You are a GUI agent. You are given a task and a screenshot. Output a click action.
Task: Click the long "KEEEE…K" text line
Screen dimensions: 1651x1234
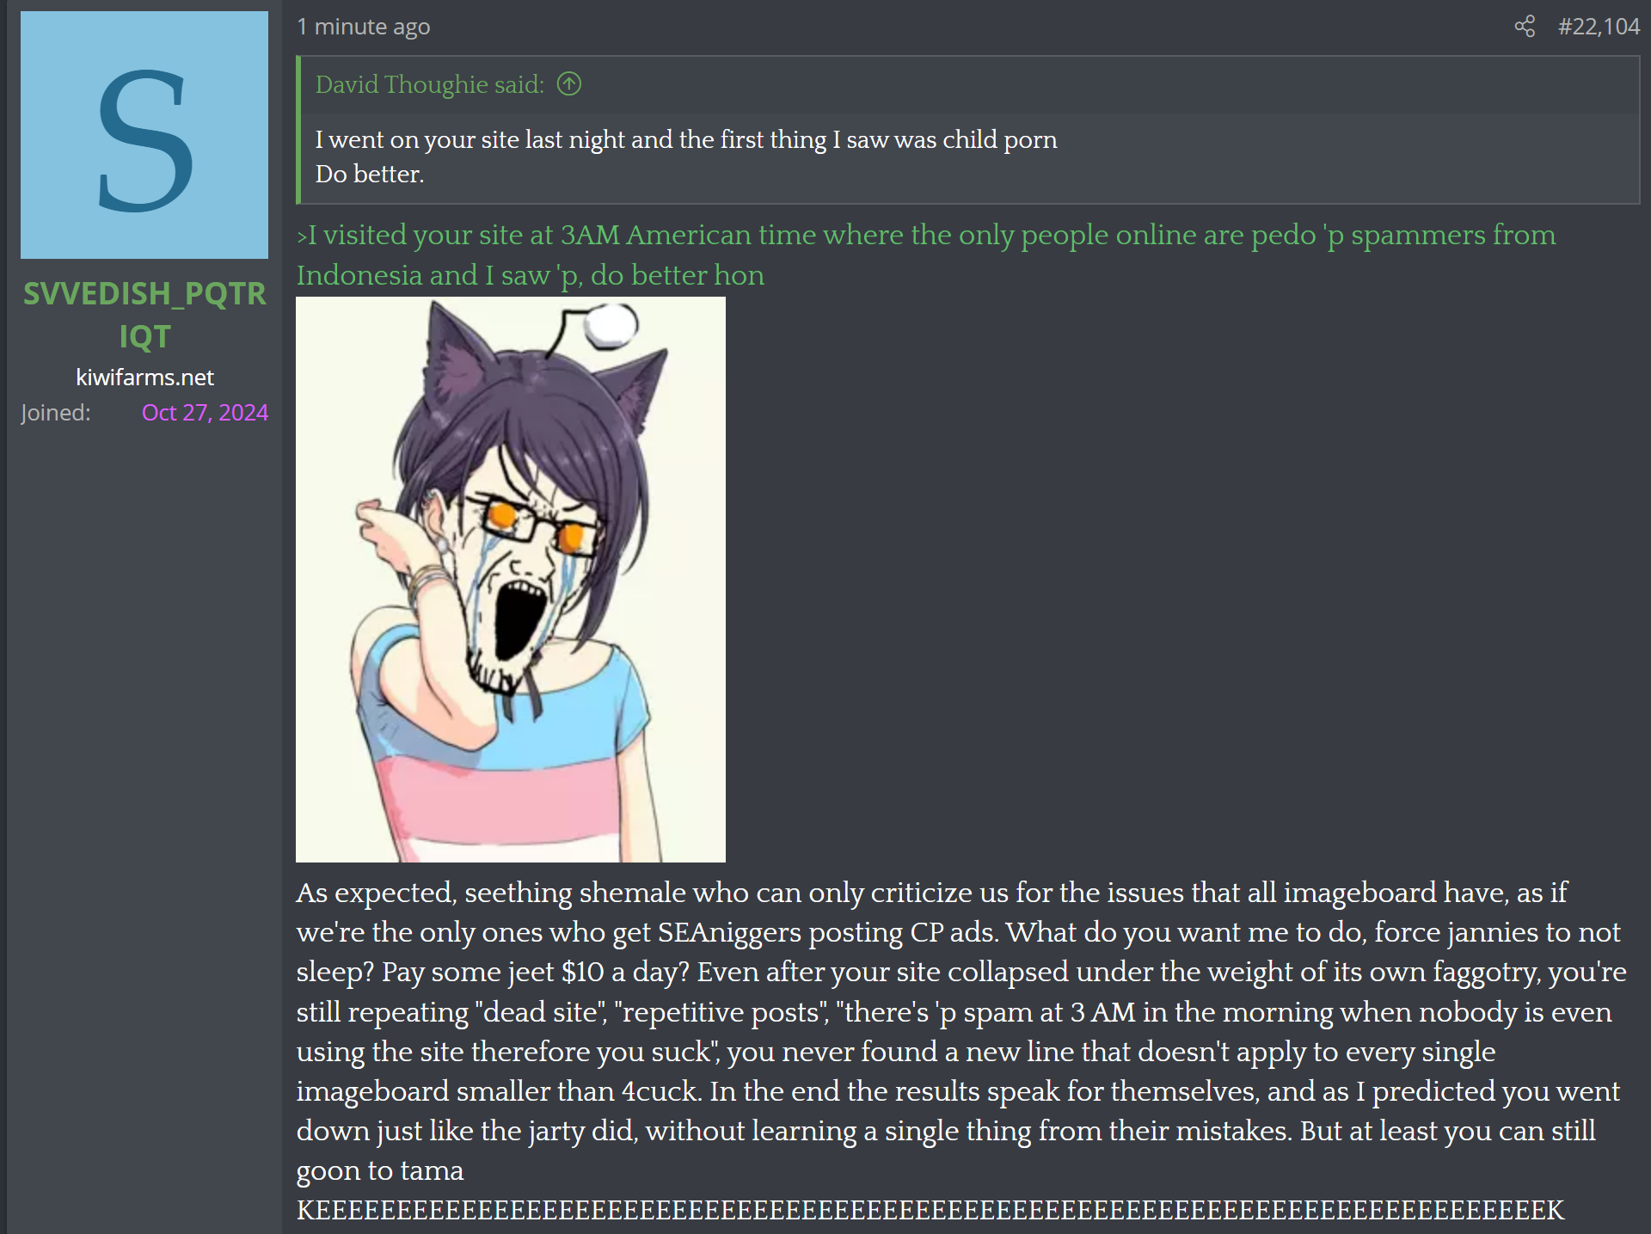930,1210
